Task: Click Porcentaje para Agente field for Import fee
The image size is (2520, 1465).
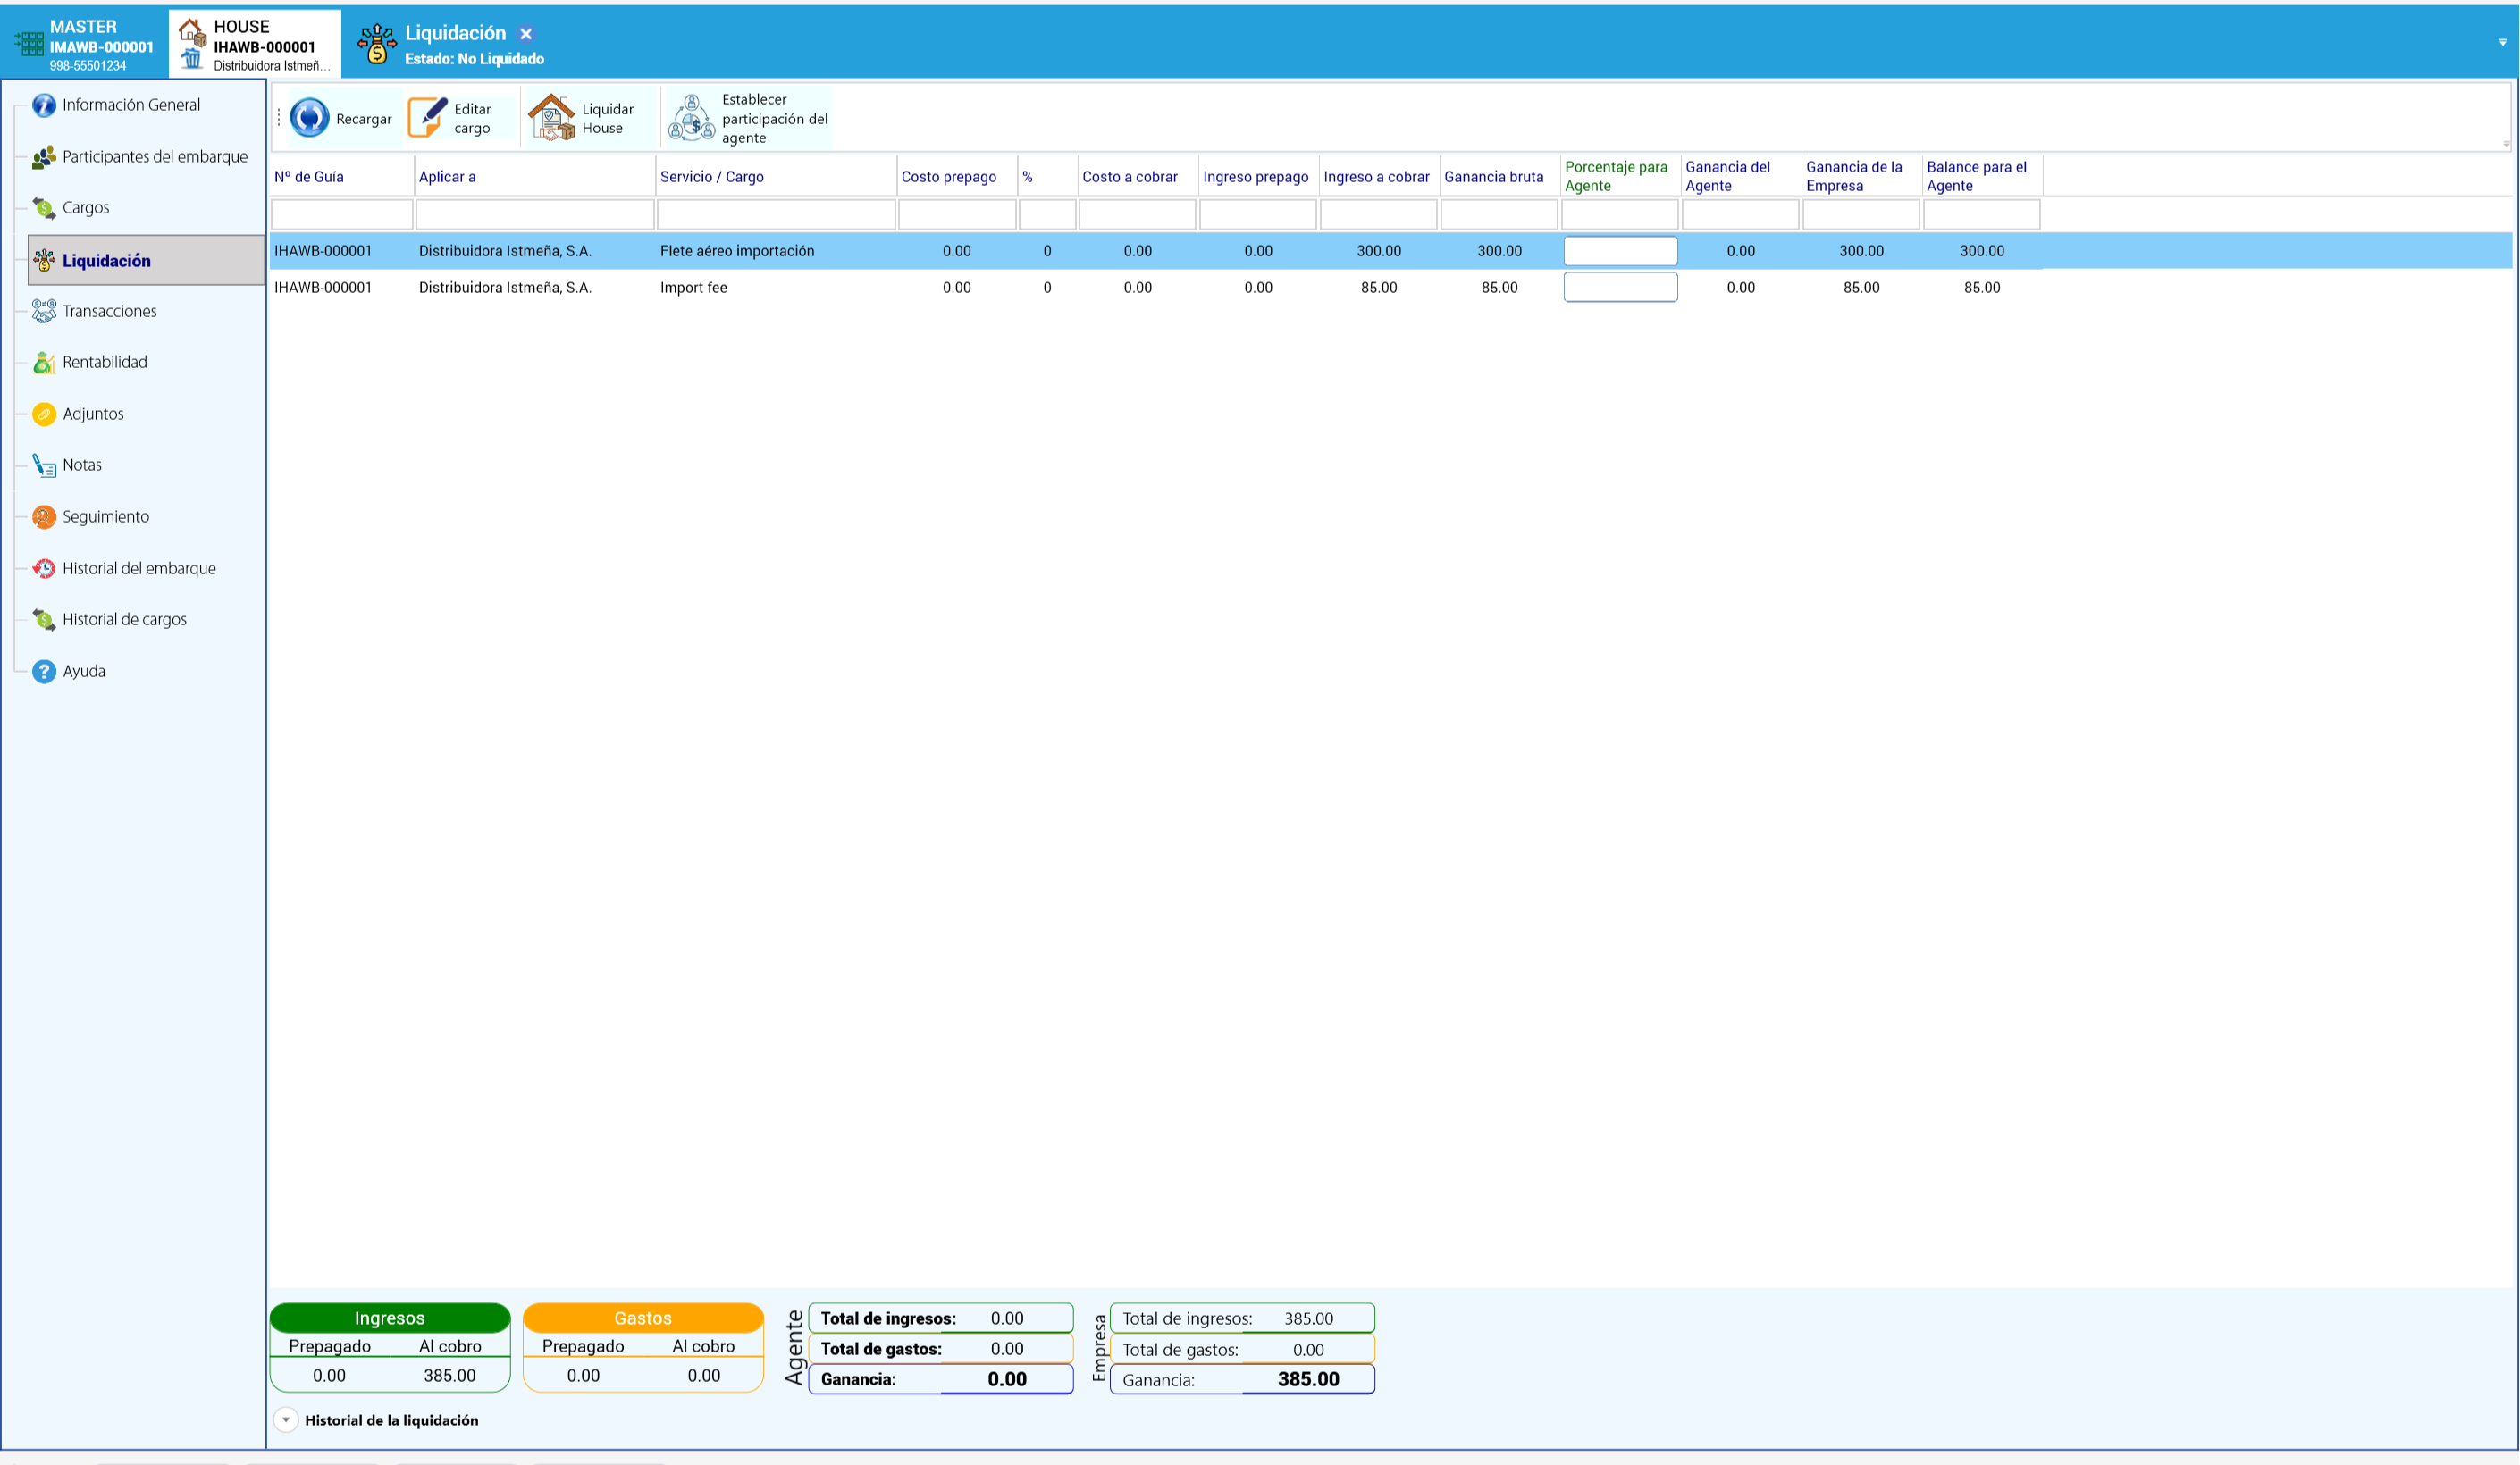Action: (1620, 287)
